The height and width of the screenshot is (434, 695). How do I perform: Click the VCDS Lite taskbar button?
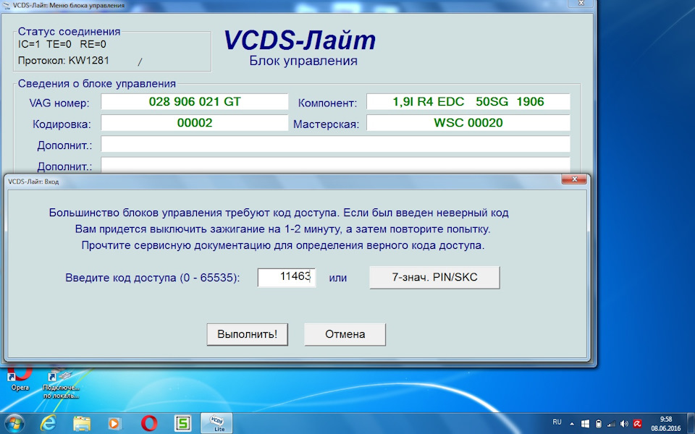(216, 423)
